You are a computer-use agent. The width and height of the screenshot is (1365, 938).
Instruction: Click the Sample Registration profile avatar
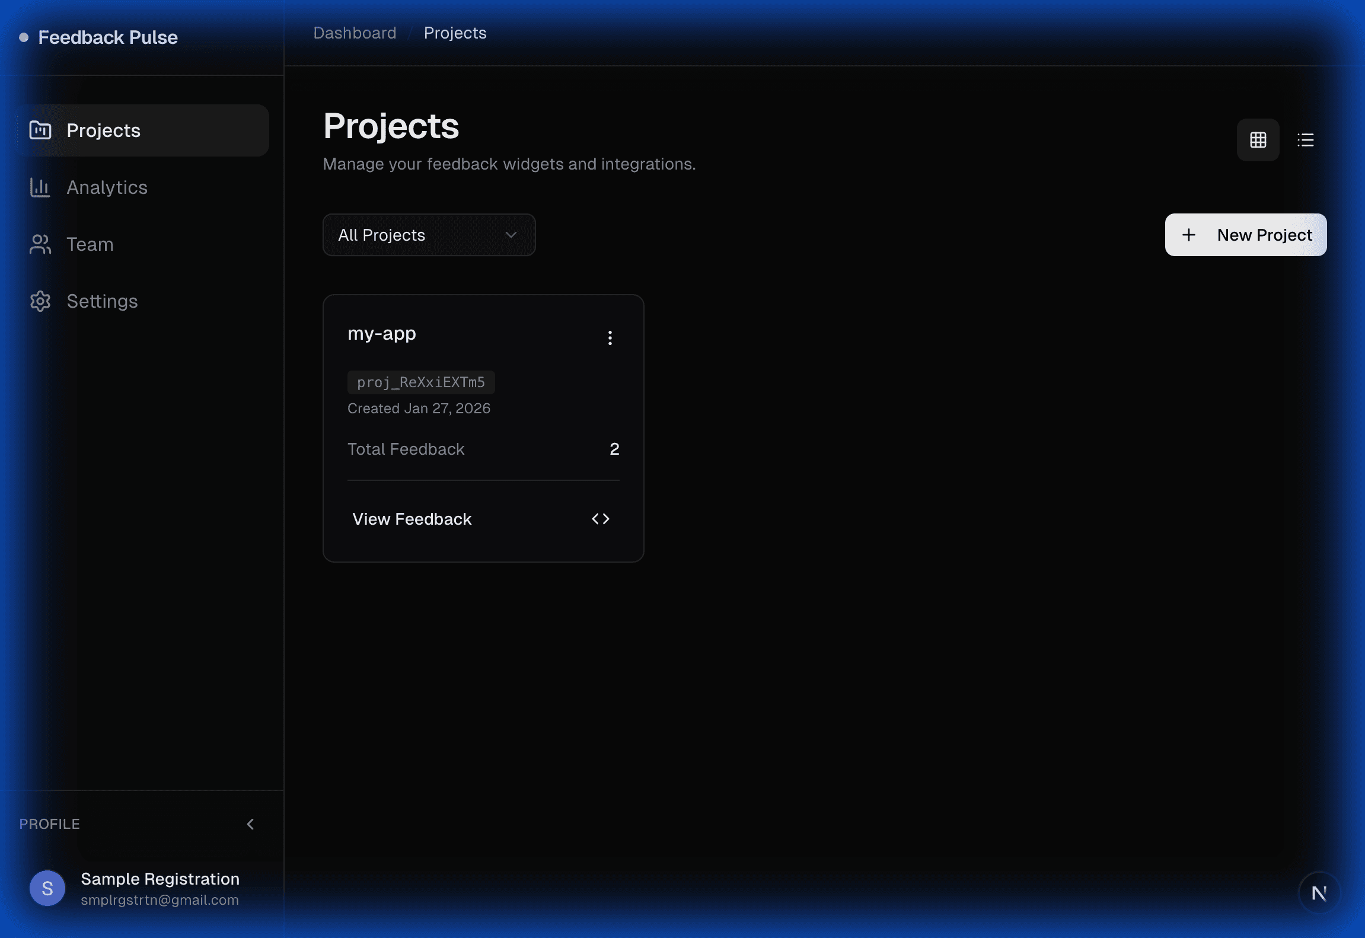[46, 888]
